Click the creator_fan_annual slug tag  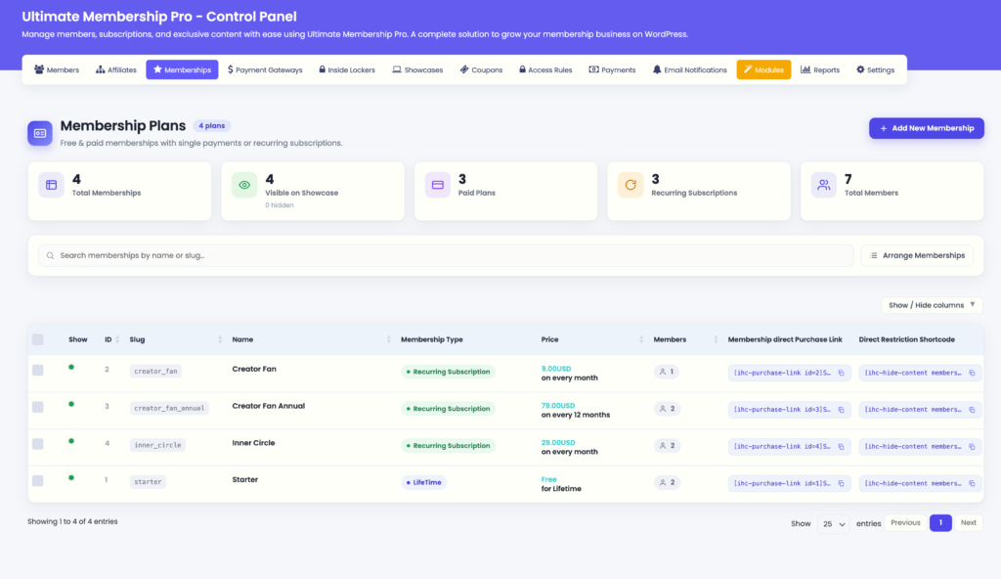(169, 408)
